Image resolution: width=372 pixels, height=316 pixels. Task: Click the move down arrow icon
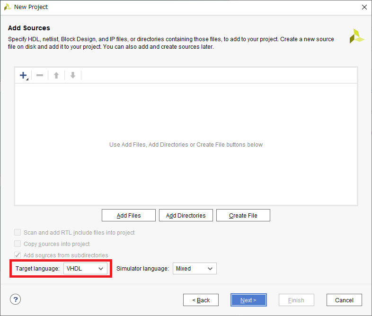click(x=73, y=75)
